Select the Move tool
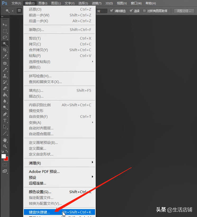Screen dimensions: 197x217 (5, 25)
